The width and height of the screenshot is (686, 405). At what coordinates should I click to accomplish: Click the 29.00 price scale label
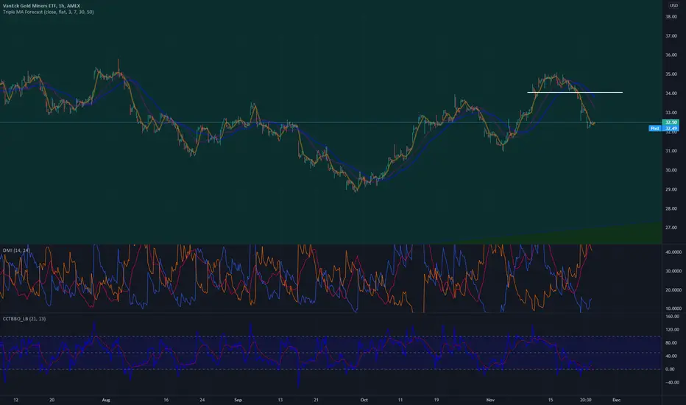[671, 189]
